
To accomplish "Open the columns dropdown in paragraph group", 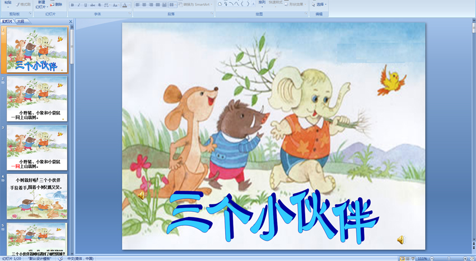I will click(x=172, y=5).
